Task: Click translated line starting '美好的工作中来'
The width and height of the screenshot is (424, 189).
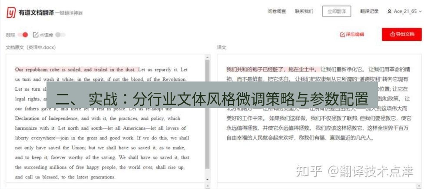Action: point(319,118)
